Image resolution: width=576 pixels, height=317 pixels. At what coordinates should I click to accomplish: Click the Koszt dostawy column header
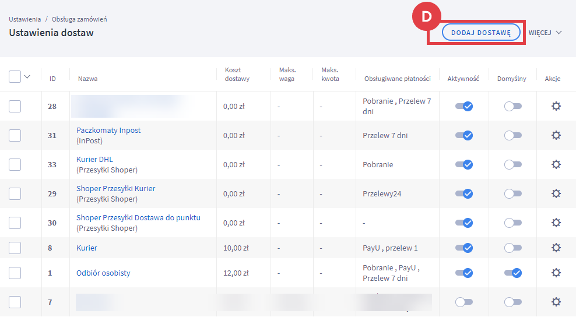click(x=237, y=74)
